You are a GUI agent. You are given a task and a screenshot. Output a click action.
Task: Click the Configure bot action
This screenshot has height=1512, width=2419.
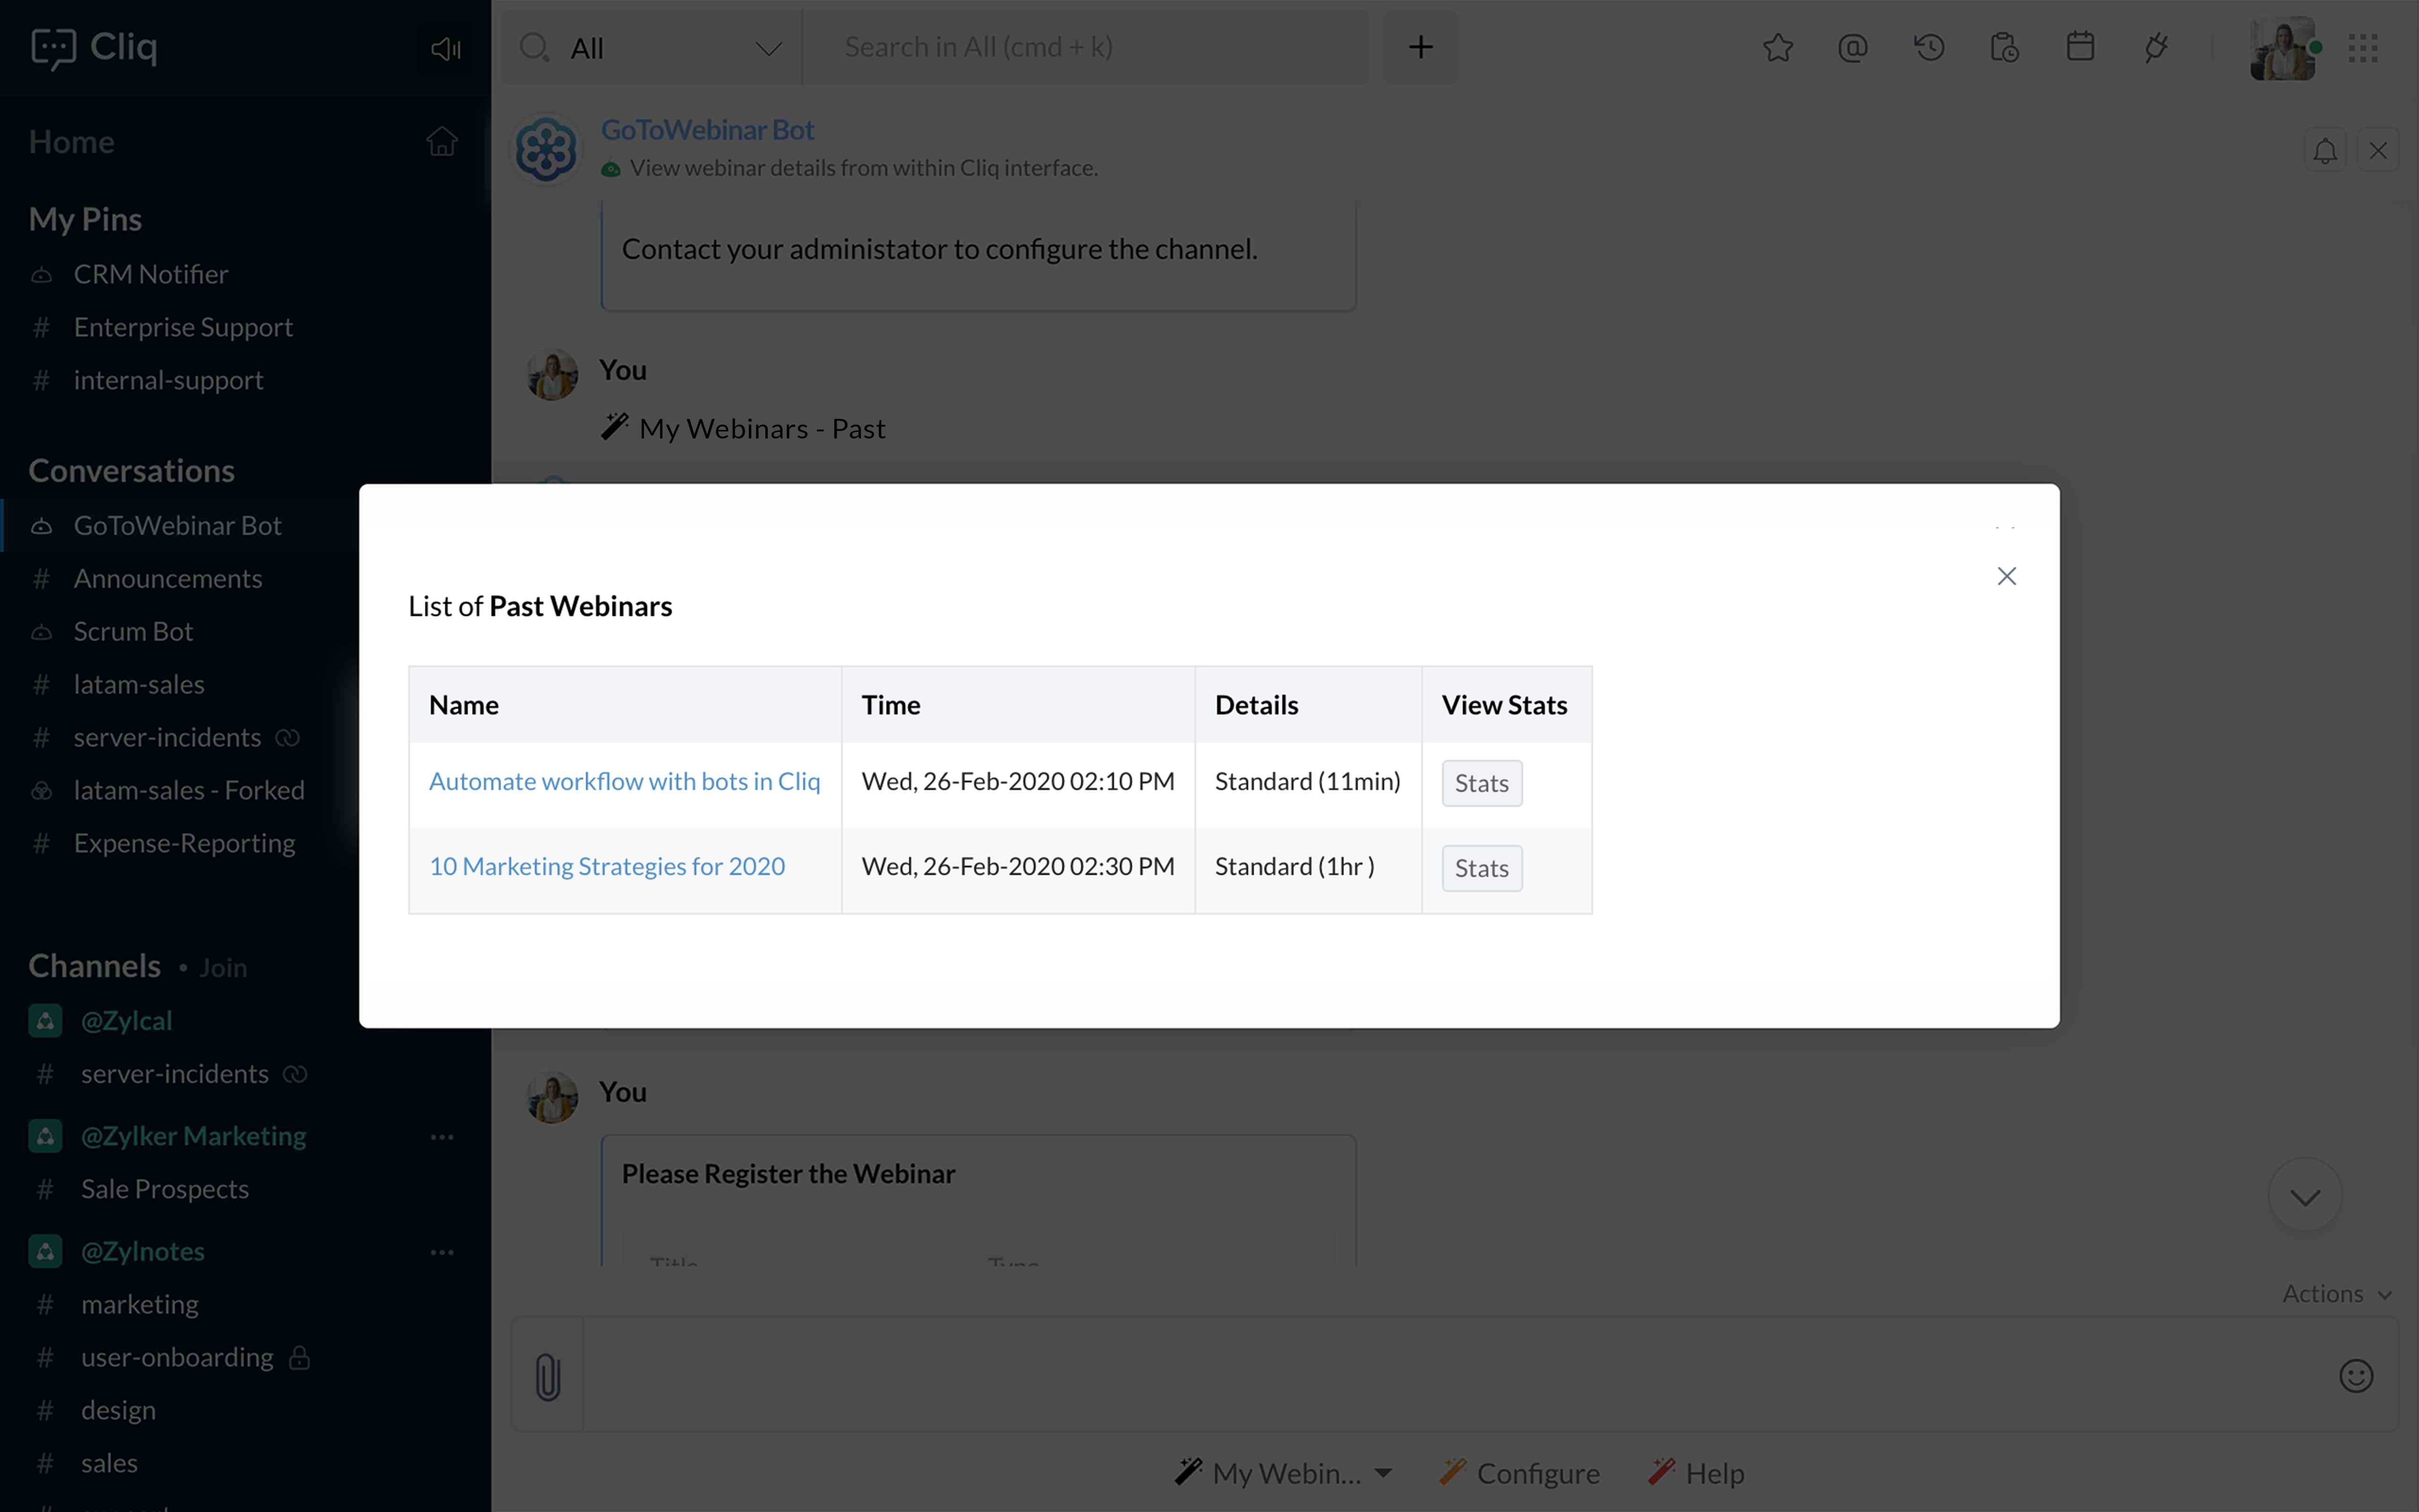click(1519, 1473)
